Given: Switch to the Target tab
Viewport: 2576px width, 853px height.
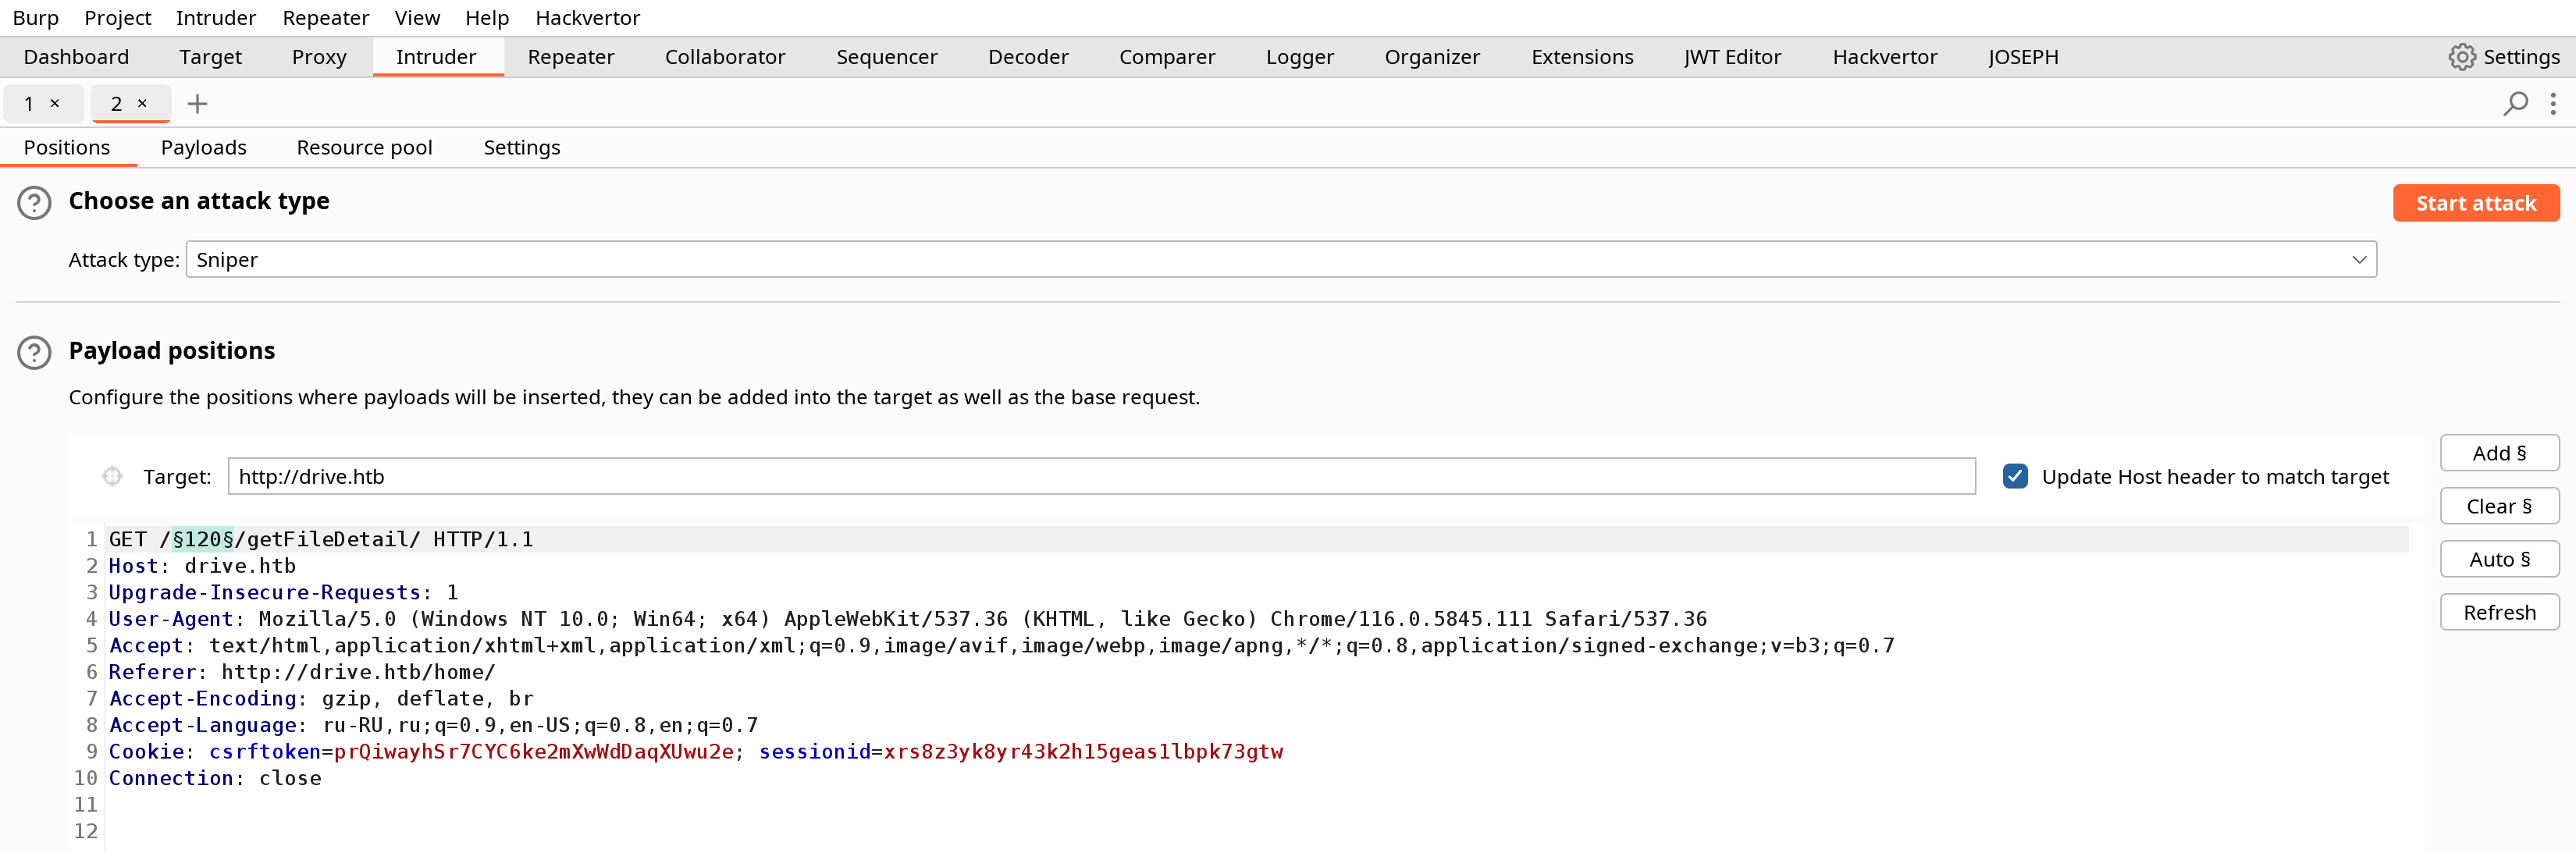Looking at the screenshot, I should click(210, 57).
